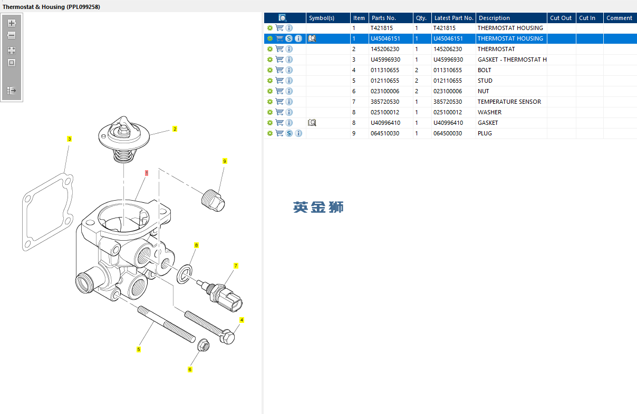Sort by the Symbol(s) column header
Image resolution: width=637 pixels, height=414 pixels.
click(x=328, y=18)
